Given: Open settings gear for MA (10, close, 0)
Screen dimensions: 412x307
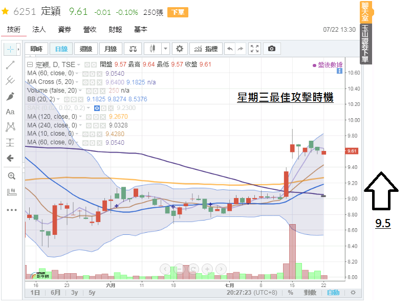Looking at the screenshot, I should [x=92, y=134].
